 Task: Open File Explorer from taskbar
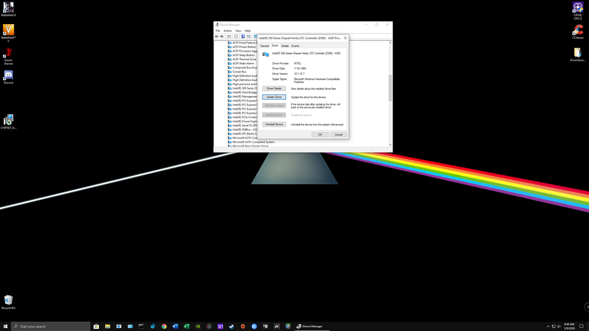coord(107,326)
